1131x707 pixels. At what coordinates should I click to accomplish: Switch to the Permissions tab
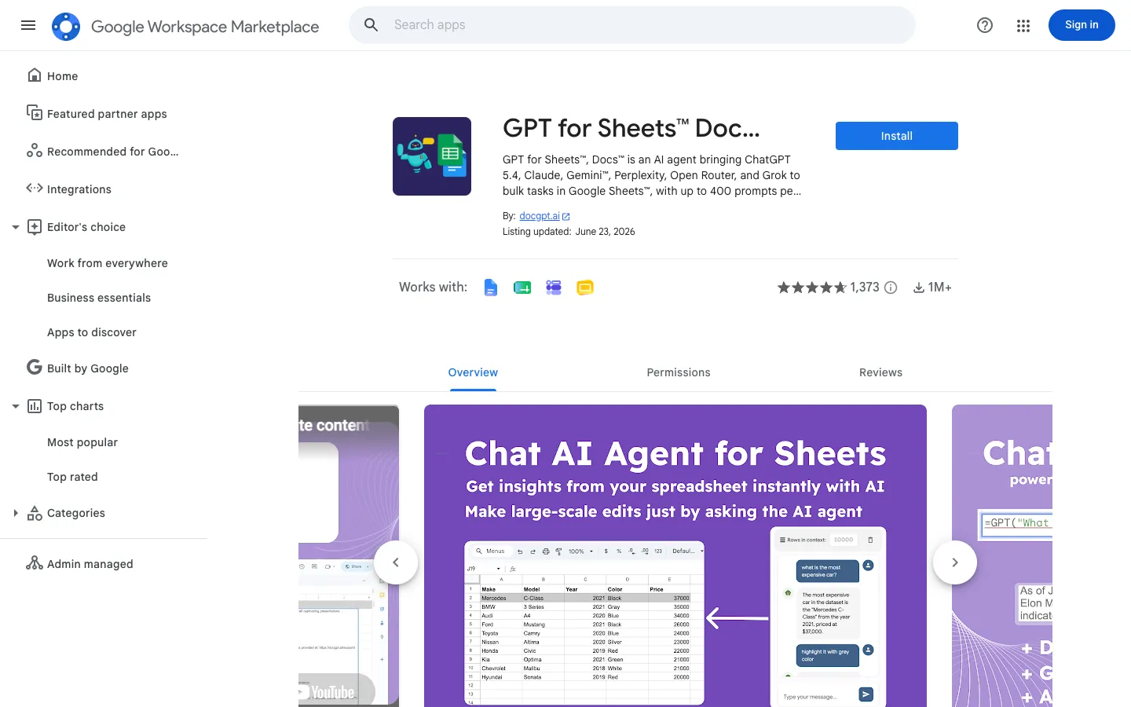coord(679,372)
